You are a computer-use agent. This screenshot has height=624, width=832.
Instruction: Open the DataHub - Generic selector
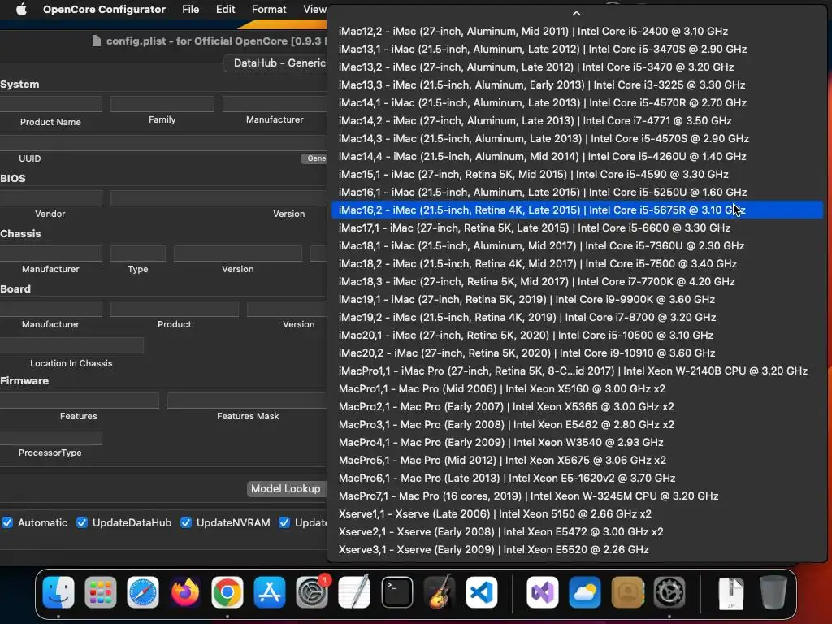(276, 63)
